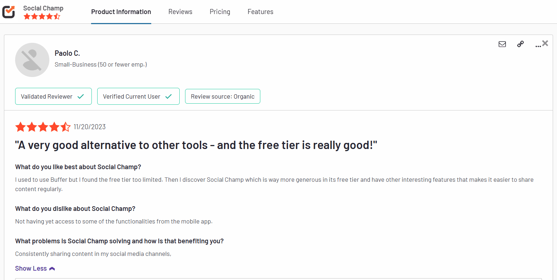The image size is (557, 280).
Task: Open the Pricing tab
Action: pyautogui.click(x=220, y=12)
